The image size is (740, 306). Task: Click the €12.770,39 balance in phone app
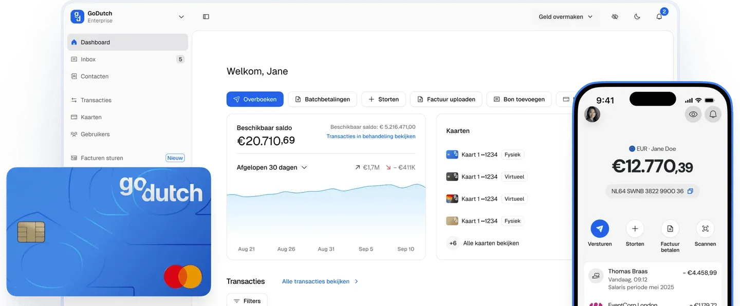652,166
